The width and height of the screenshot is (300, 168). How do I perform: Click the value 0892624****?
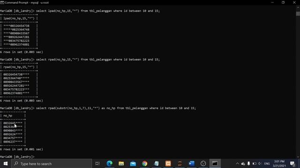pos(13,134)
